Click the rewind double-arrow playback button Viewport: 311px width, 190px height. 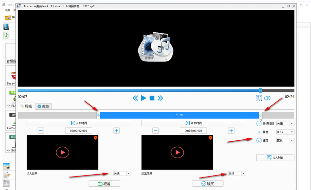pyautogui.click(x=135, y=98)
